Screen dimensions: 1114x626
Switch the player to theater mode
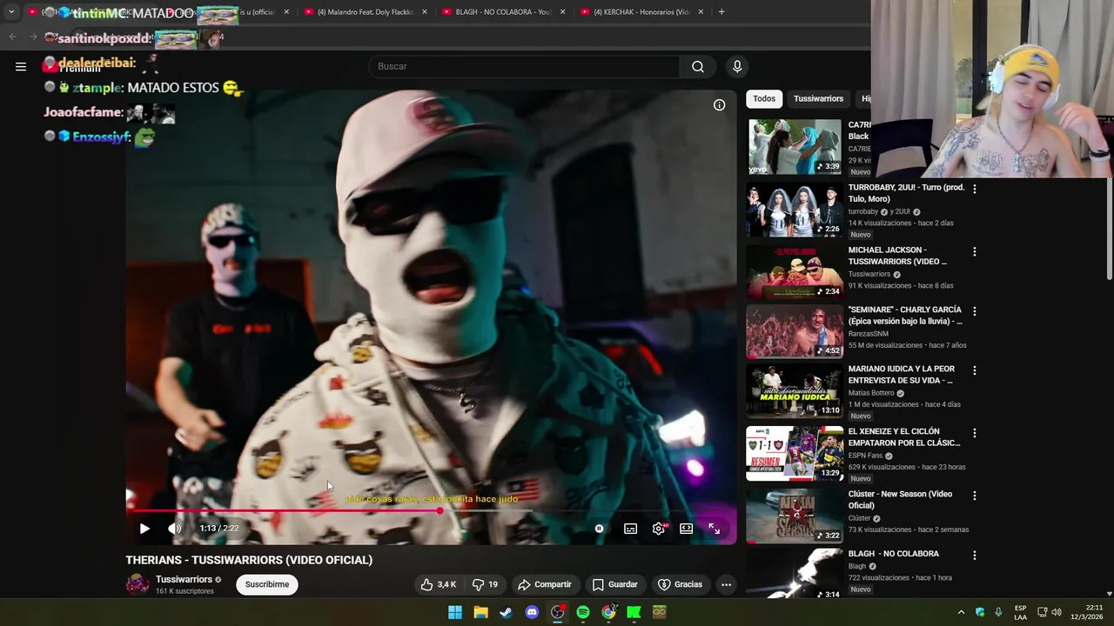click(686, 528)
